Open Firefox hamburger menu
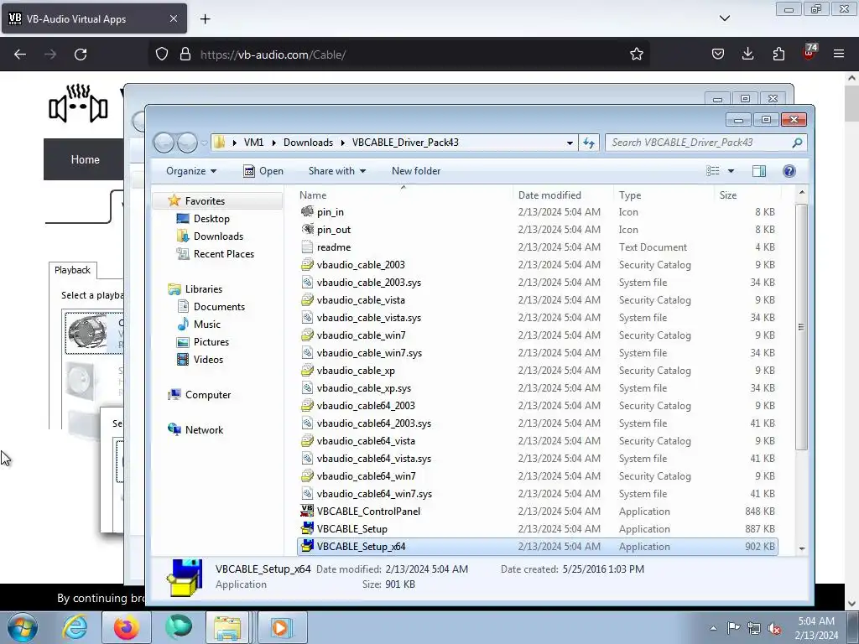 coord(838,54)
